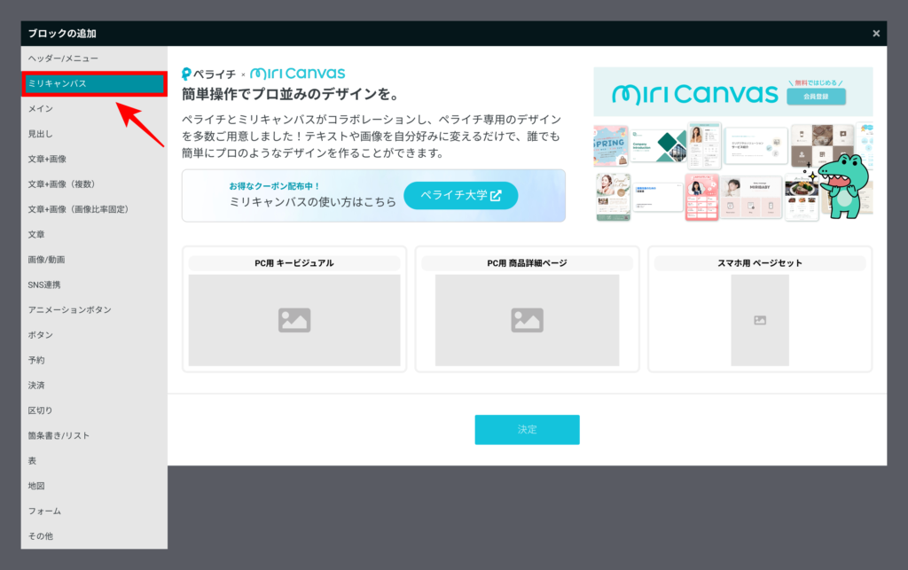
Task: Click the miricanvas heading logo
Action: [x=298, y=74]
